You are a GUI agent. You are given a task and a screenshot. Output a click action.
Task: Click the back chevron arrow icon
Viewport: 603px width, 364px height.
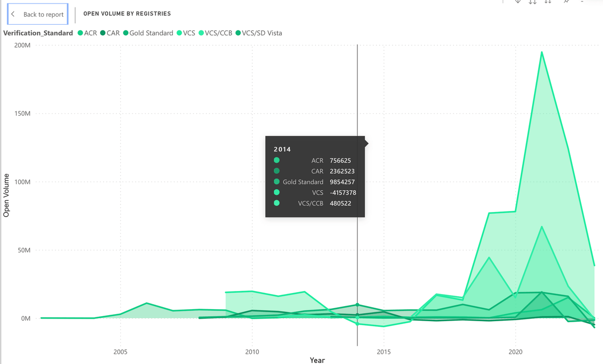[13, 15]
